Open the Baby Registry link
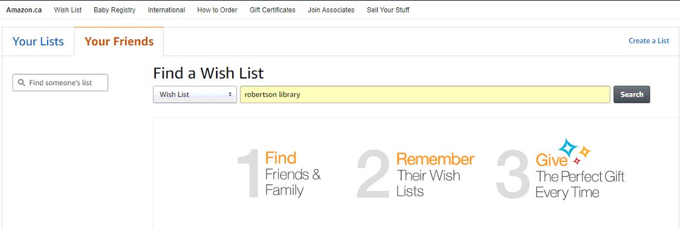 (x=114, y=10)
